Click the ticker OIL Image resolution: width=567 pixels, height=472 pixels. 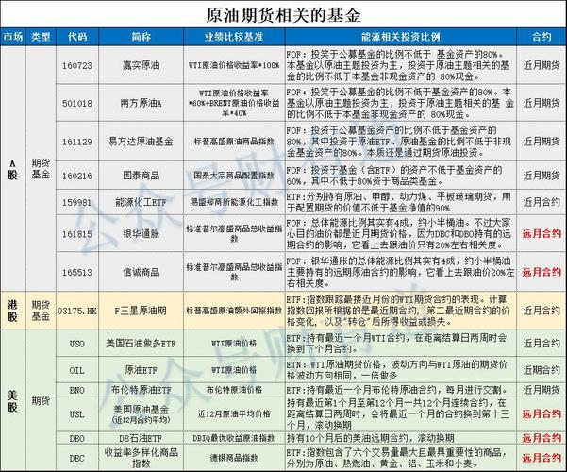(x=77, y=370)
